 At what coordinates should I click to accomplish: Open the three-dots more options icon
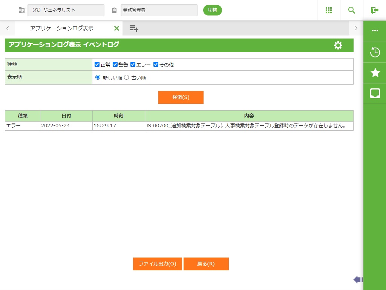pyautogui.click(x=375, y=31)
